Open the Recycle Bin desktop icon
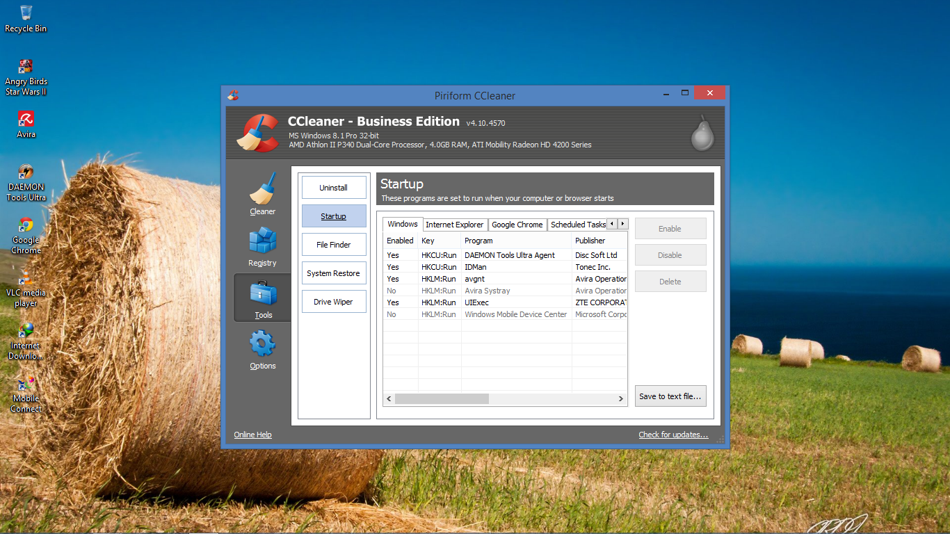The image size is (950, 534). [26, 19]
